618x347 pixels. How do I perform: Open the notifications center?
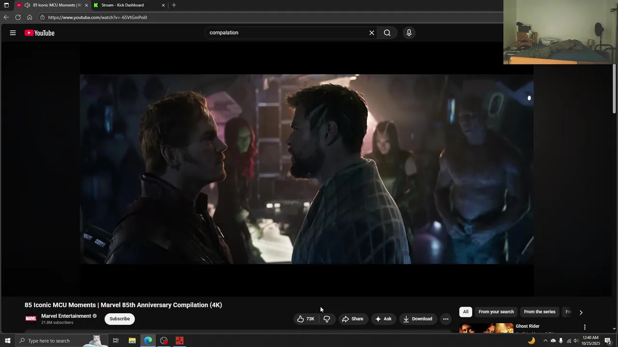pyautogui.click(x=608, y=341)
